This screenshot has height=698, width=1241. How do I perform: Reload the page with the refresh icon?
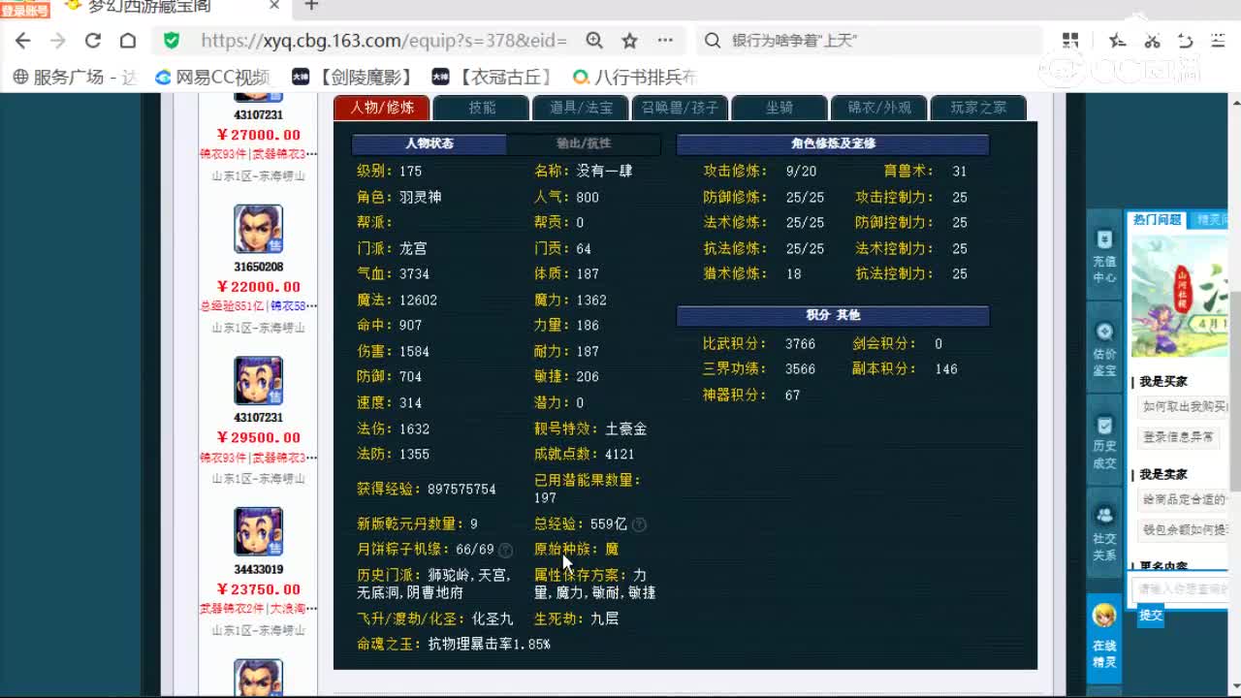click(93, 41)
